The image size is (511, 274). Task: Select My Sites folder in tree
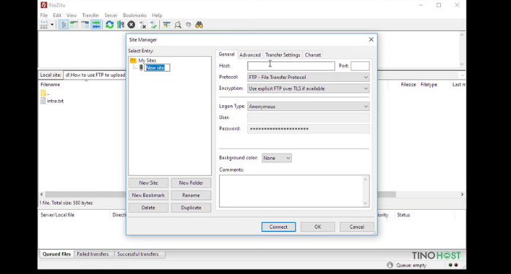pyautogui.click(x=147, y=61)
